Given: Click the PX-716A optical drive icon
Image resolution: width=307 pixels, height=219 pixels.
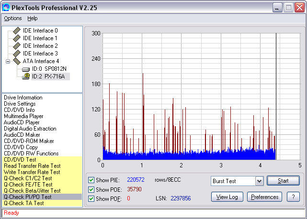Looking at the screenshot, I should 26,76.
